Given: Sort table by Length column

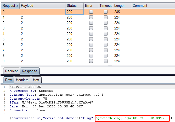Looking at the screenshot, I should click(x=122, y=5).
